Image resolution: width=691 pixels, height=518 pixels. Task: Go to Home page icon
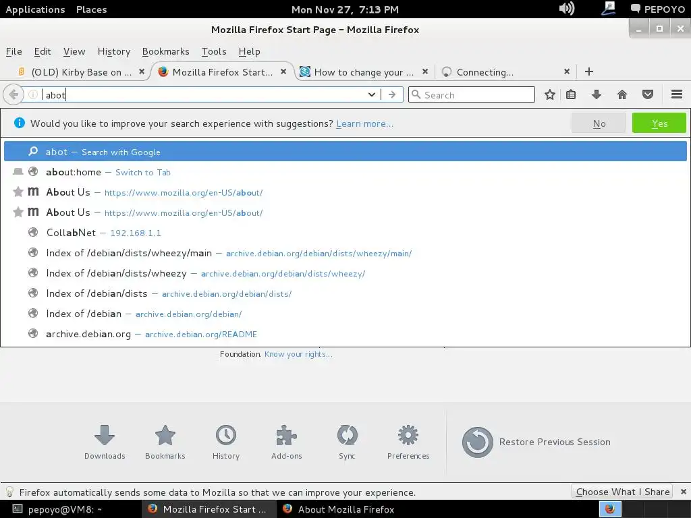pos(621,94)
